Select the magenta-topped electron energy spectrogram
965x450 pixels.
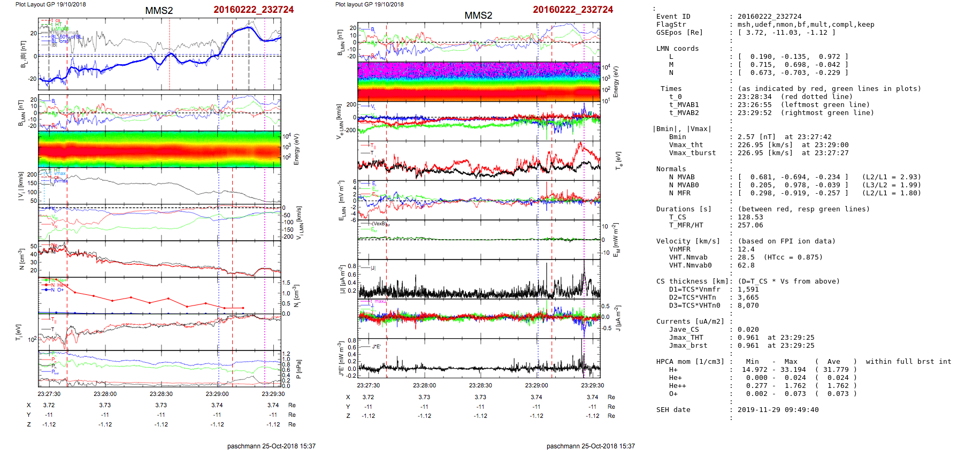click(479, 81)
